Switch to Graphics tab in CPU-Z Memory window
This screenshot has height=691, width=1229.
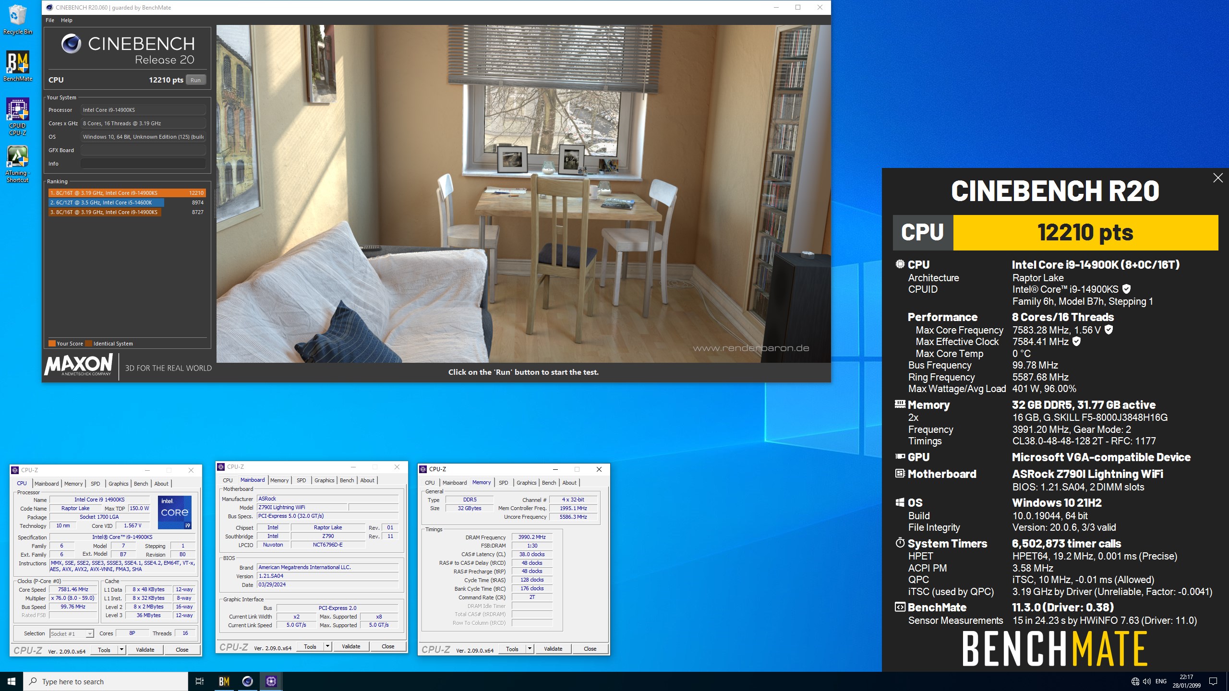click(526, 483)
